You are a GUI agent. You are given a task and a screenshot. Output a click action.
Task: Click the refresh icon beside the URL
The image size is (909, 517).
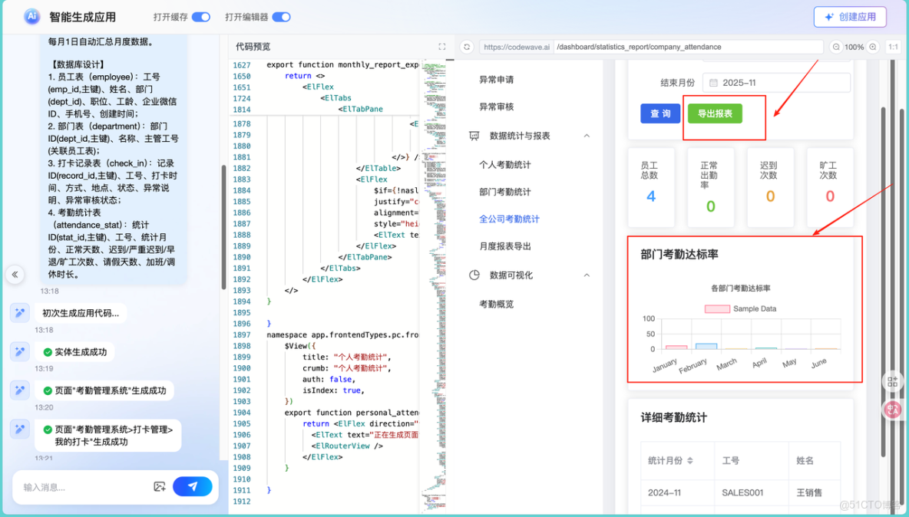click(x=467, y=47)
